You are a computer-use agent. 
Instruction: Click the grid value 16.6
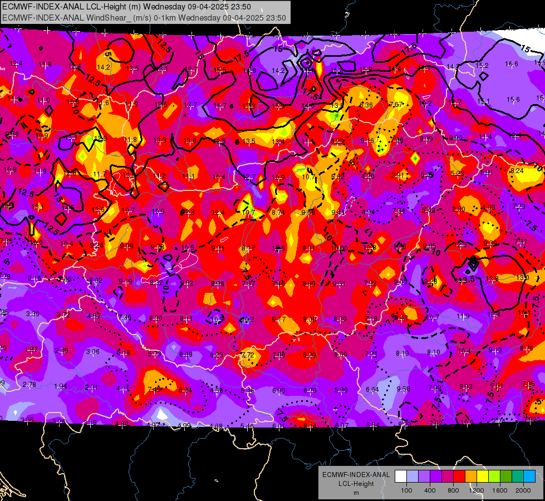click(511, 63)
